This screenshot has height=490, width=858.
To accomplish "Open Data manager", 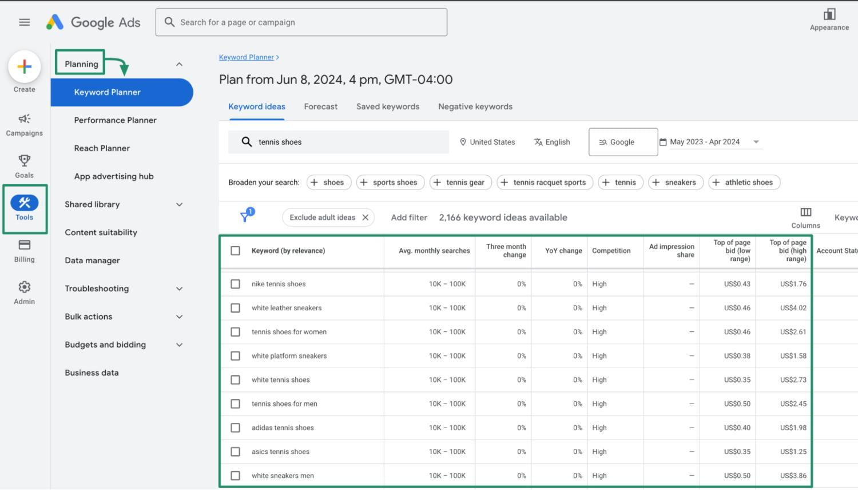I will (92, 260).
